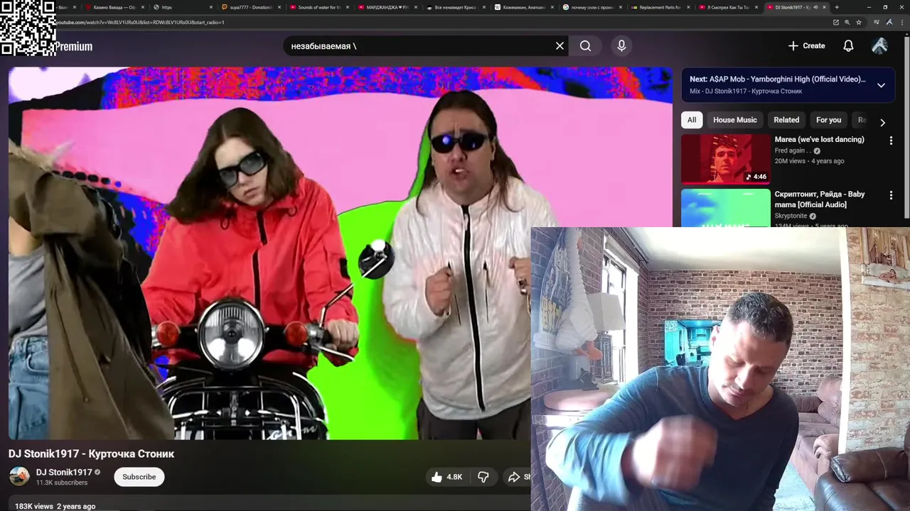Open DJ Stonik1917 channel avatar
Viewport: 910px width, 511px height.
click(19, 476)
